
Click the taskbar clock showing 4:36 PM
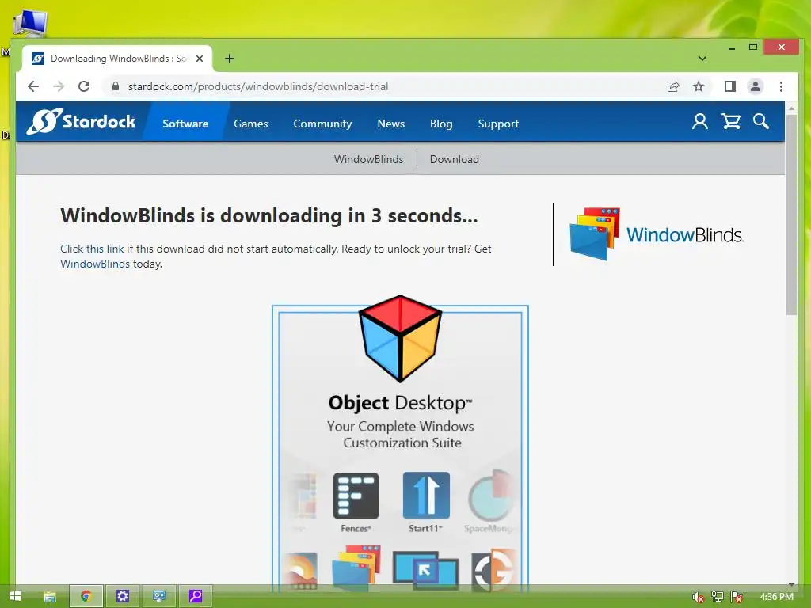[x=776, y=597]
